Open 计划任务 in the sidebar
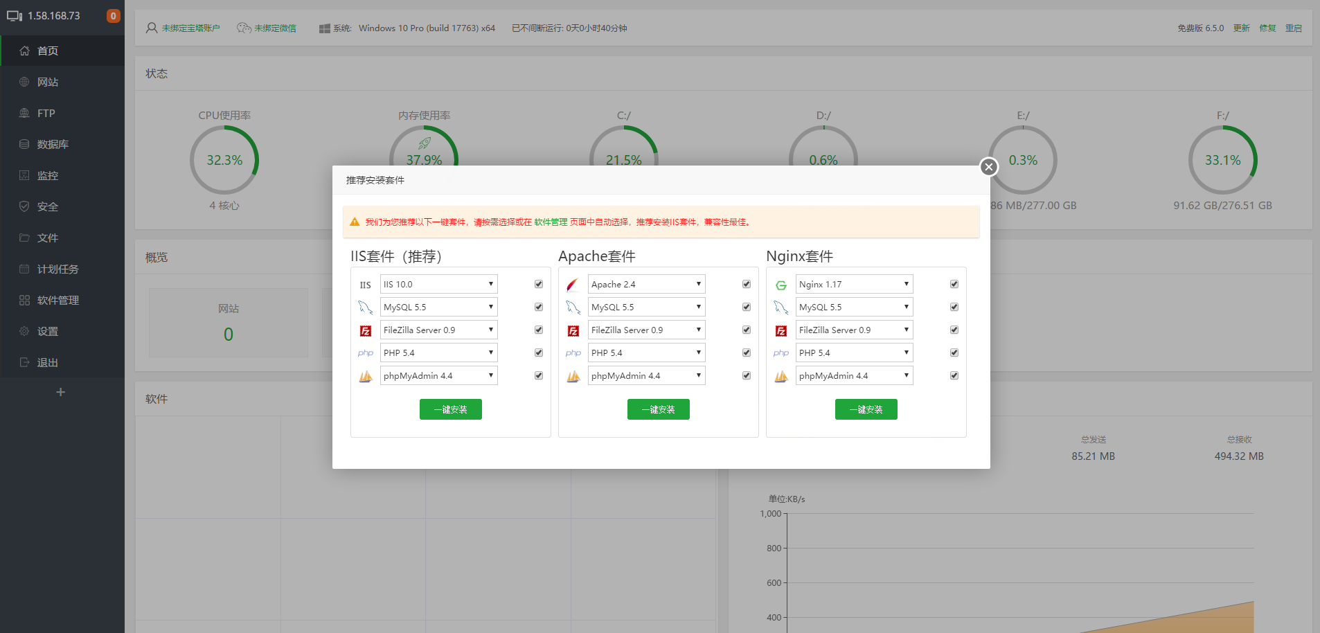 click(x=62, y=269)
